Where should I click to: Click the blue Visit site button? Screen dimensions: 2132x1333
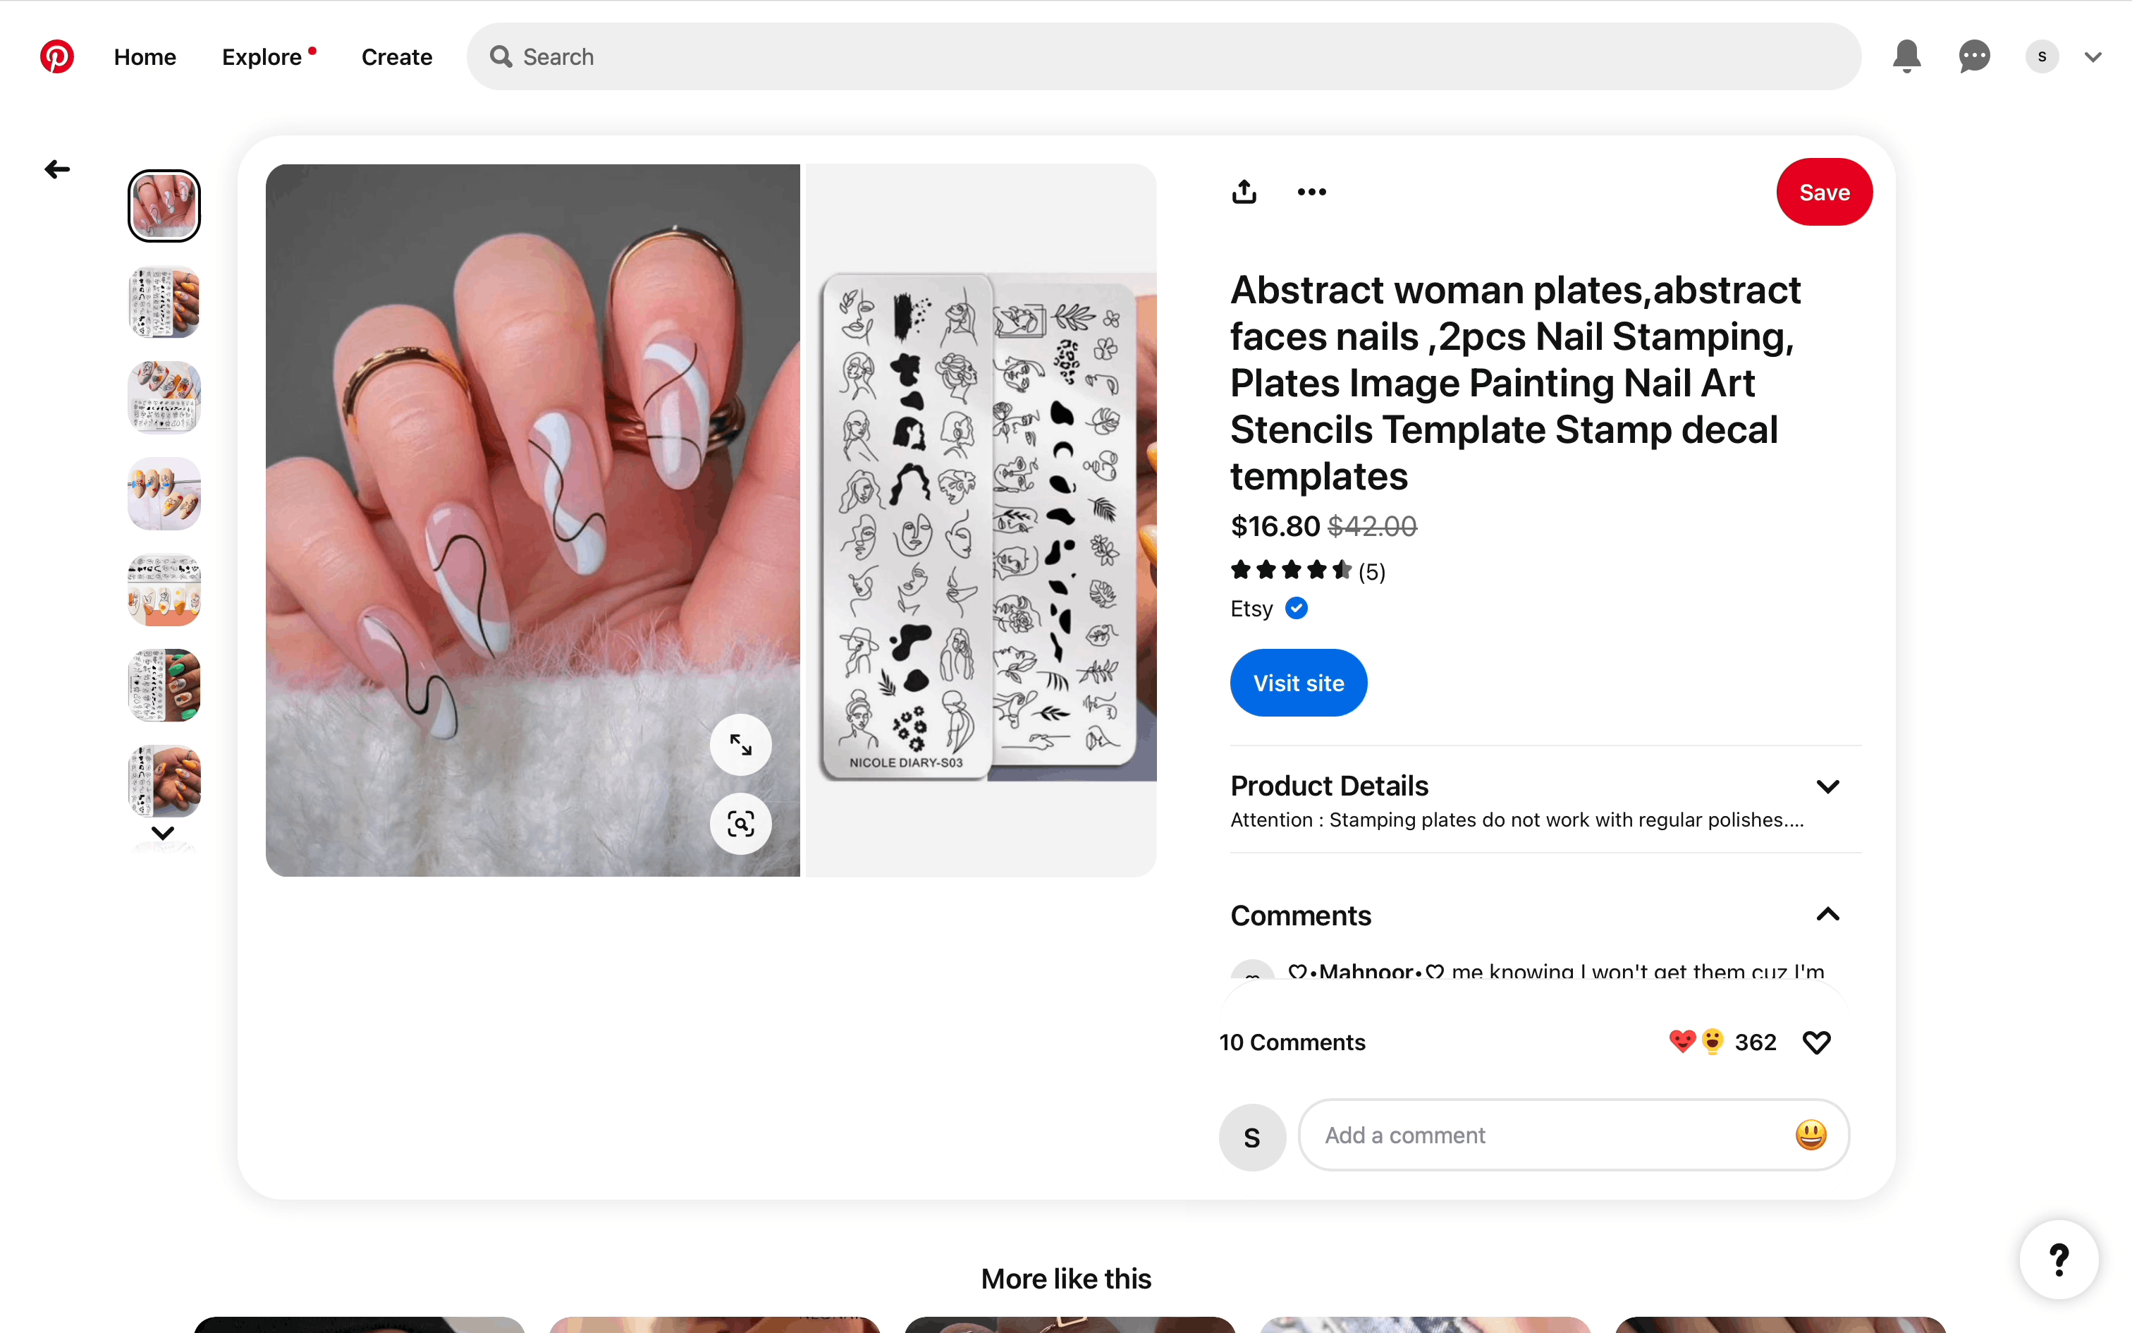[x=1299, y=683]
